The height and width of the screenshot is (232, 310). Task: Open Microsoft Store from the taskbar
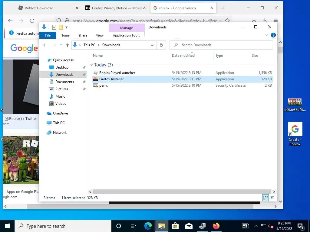pyautogui.click(x=175, y=226)
